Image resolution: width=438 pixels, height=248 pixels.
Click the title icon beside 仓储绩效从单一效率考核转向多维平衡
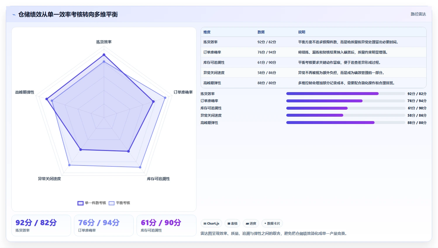point(14,15)
